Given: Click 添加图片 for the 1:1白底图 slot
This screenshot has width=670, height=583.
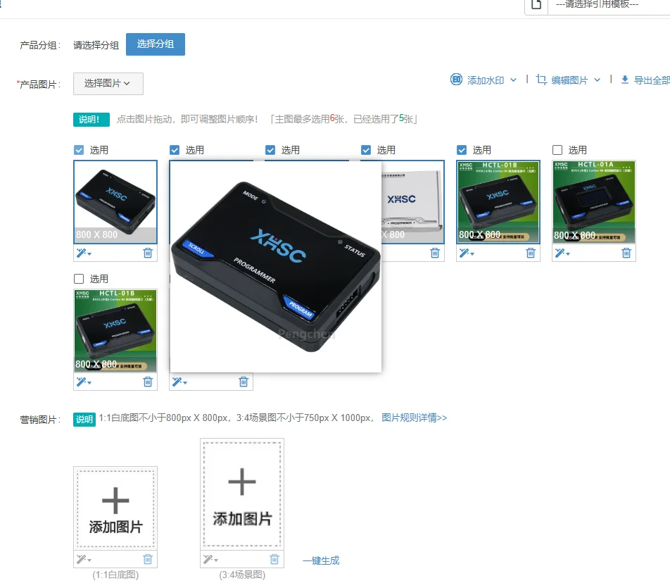Looking at the screenshot, I should click(115, 508).
